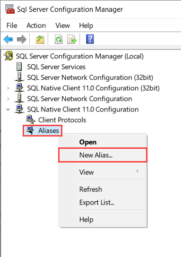The width and height of the screenshot is (181, 257).
Task: Select the SQL Server Network Configuration label
Action: click(x=79, y=99)
